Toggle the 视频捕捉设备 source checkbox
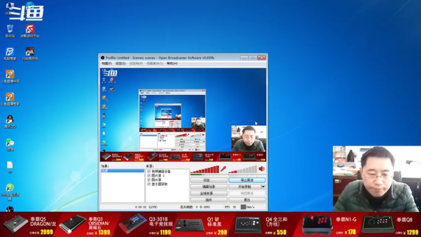 point(149,172)
